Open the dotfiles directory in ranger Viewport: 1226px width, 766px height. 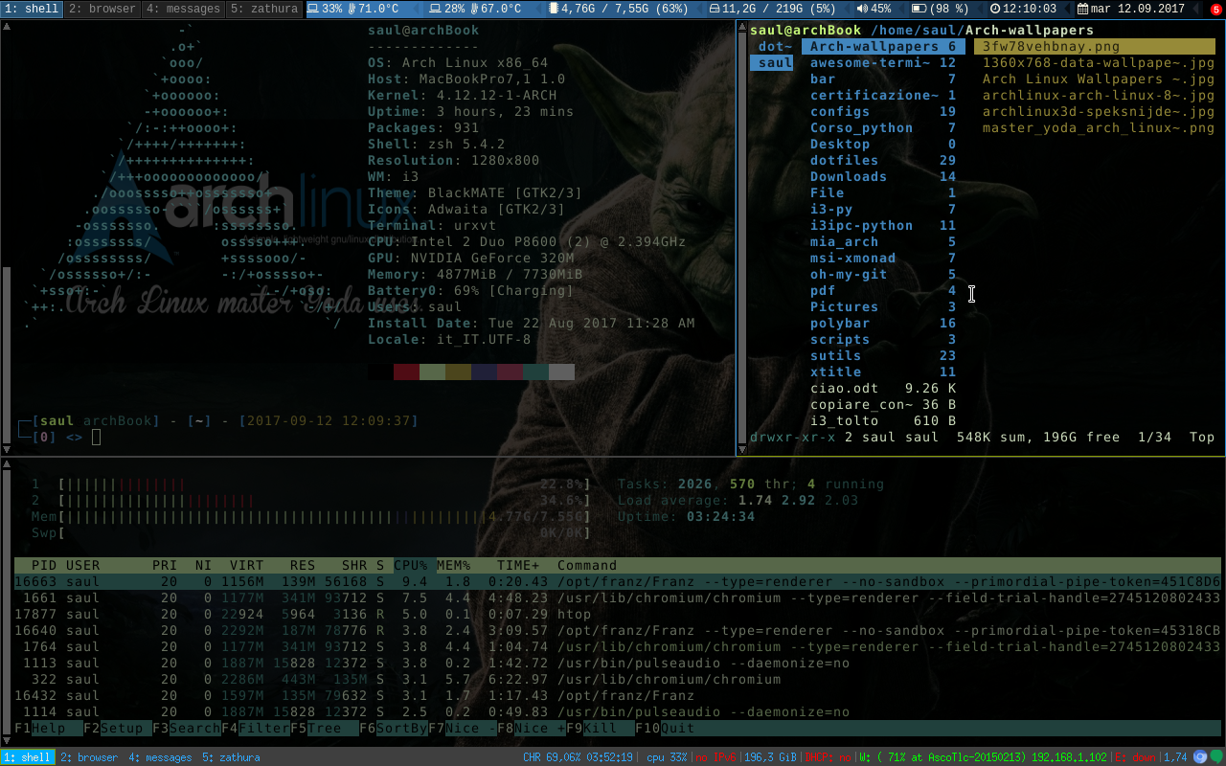(883, 160)
